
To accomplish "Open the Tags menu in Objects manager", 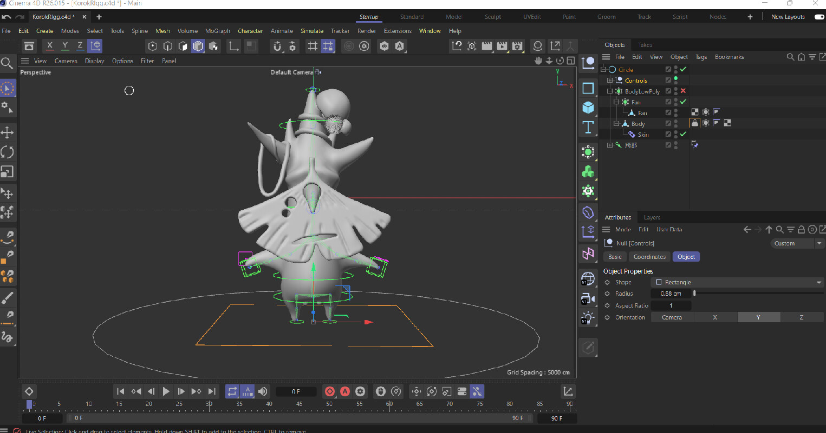I will 701,57.
